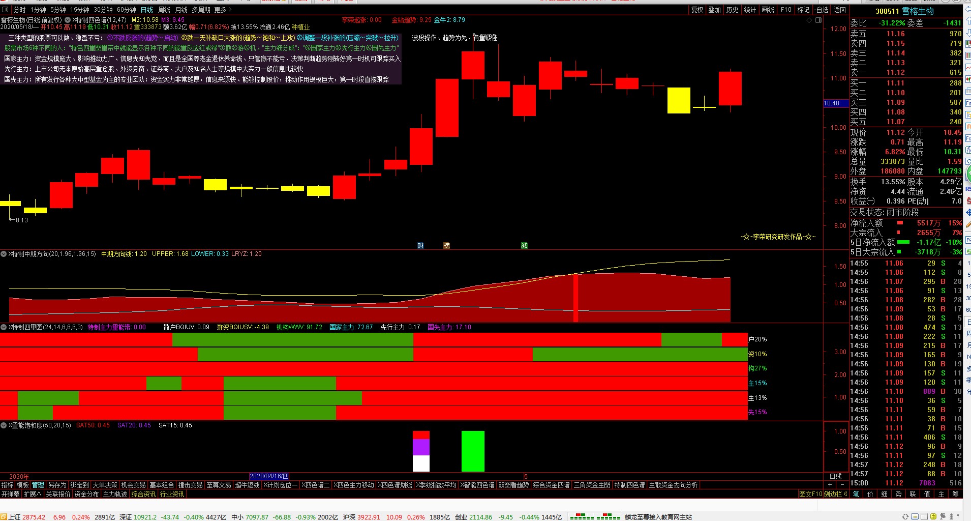Image resolution: width=971 pixels, height=521 pixels.
Task: Open main chart indicator dropdown arrow
Action: tap(68, 20)
